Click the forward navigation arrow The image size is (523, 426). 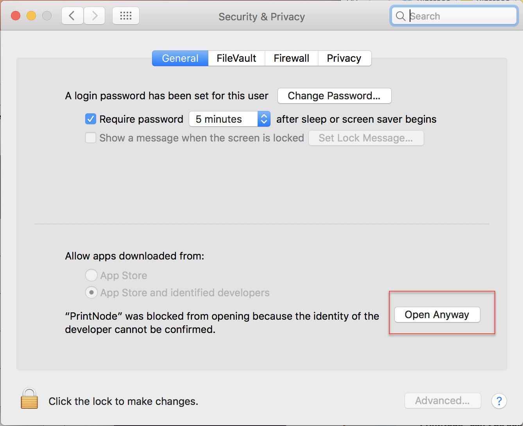point(94,16)
